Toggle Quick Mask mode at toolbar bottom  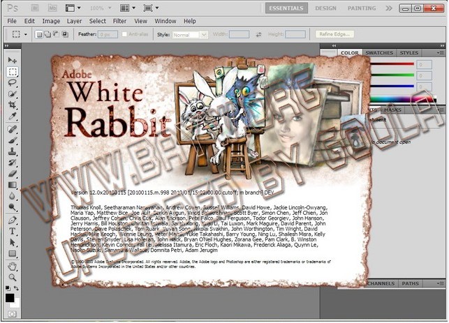click(13, 315)
